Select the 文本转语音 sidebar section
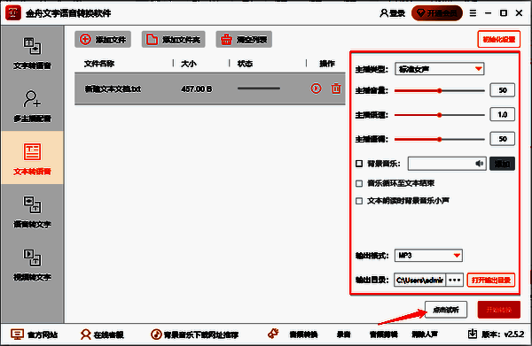The width and height of the screenshot is (532, 346). (x=32, y=158)
